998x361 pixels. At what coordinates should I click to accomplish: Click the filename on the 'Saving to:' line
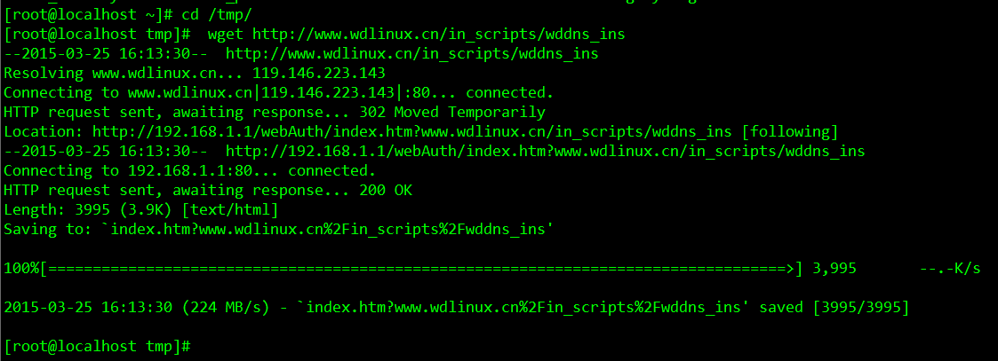(x=328, y=229)
